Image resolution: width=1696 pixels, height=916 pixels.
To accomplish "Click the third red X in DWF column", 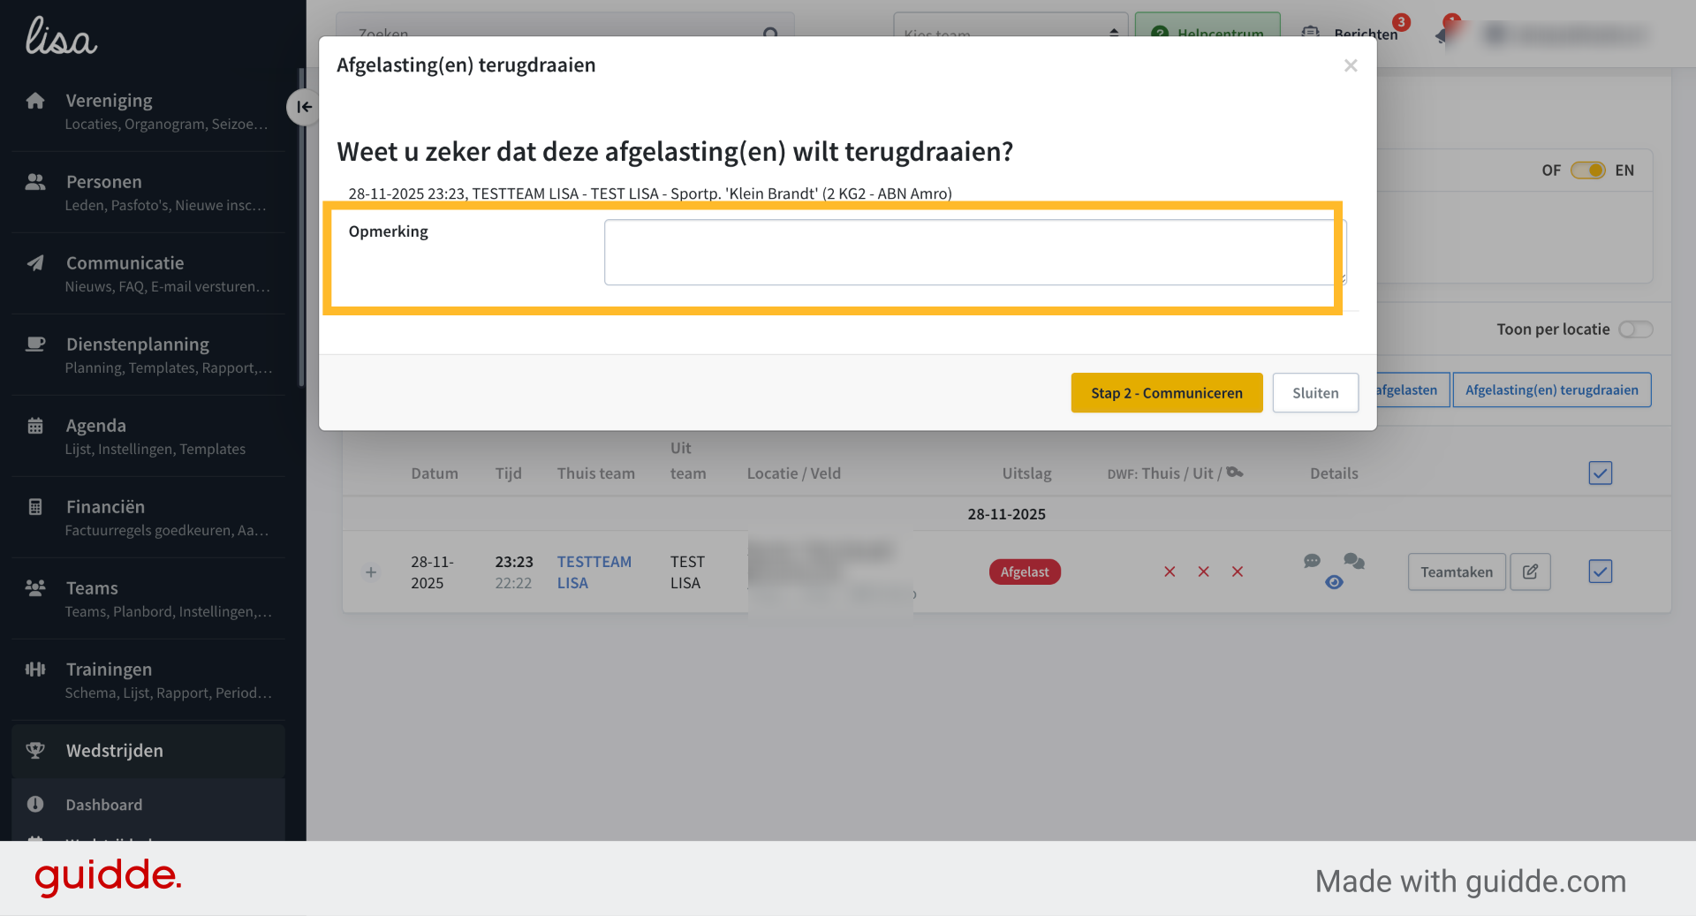I will pyautogui.click(x=1238, y=572).
